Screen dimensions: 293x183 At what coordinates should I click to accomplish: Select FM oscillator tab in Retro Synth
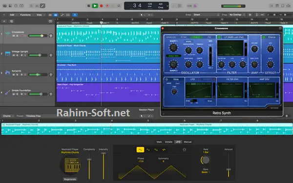(209, 37)
